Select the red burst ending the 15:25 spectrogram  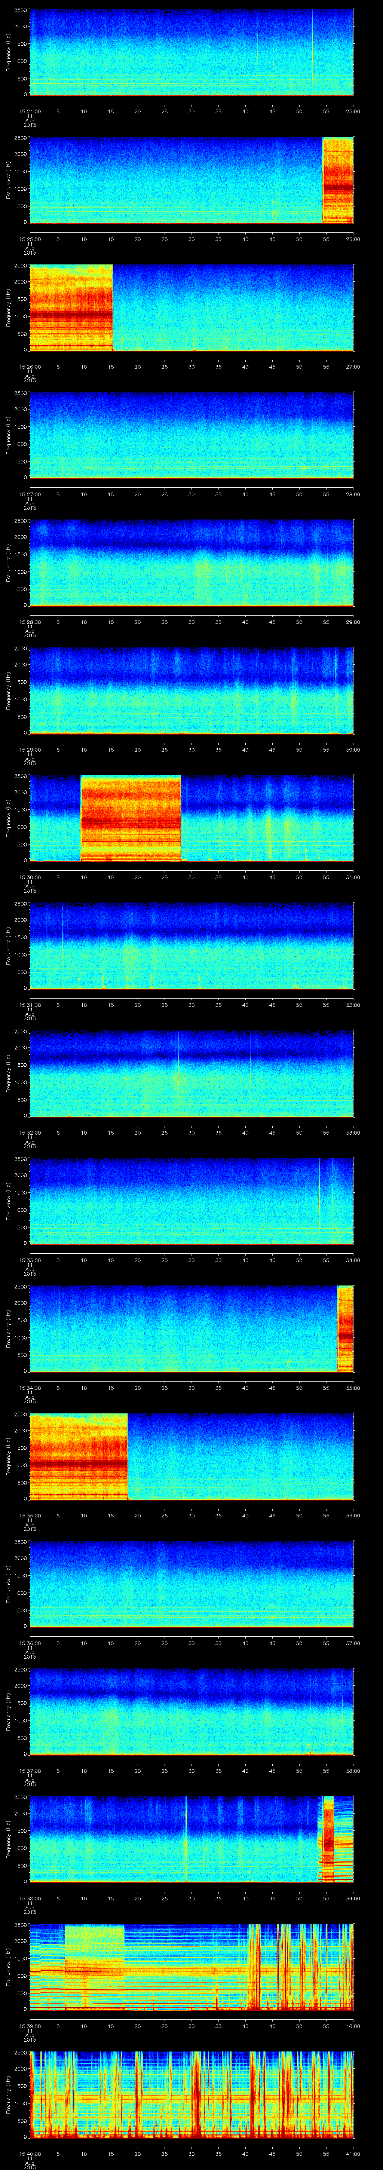pyautogui.click(x=337, y=180)
